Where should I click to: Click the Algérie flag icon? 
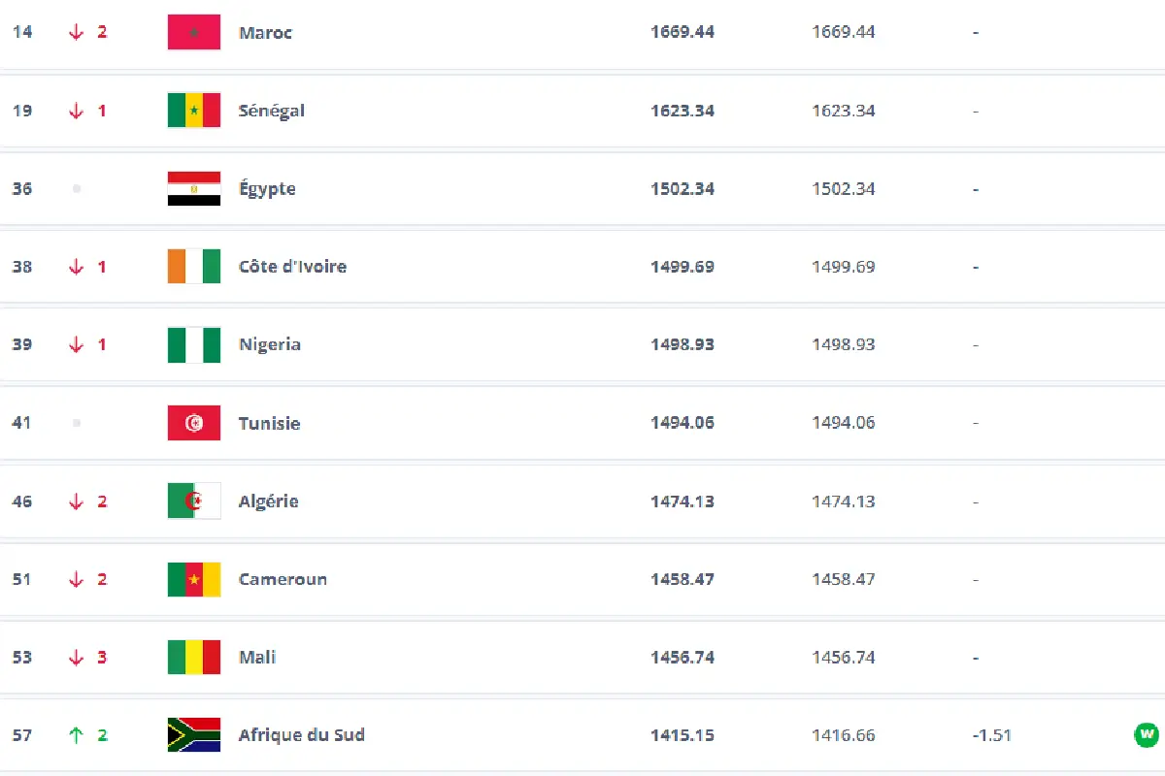(194, 501)
